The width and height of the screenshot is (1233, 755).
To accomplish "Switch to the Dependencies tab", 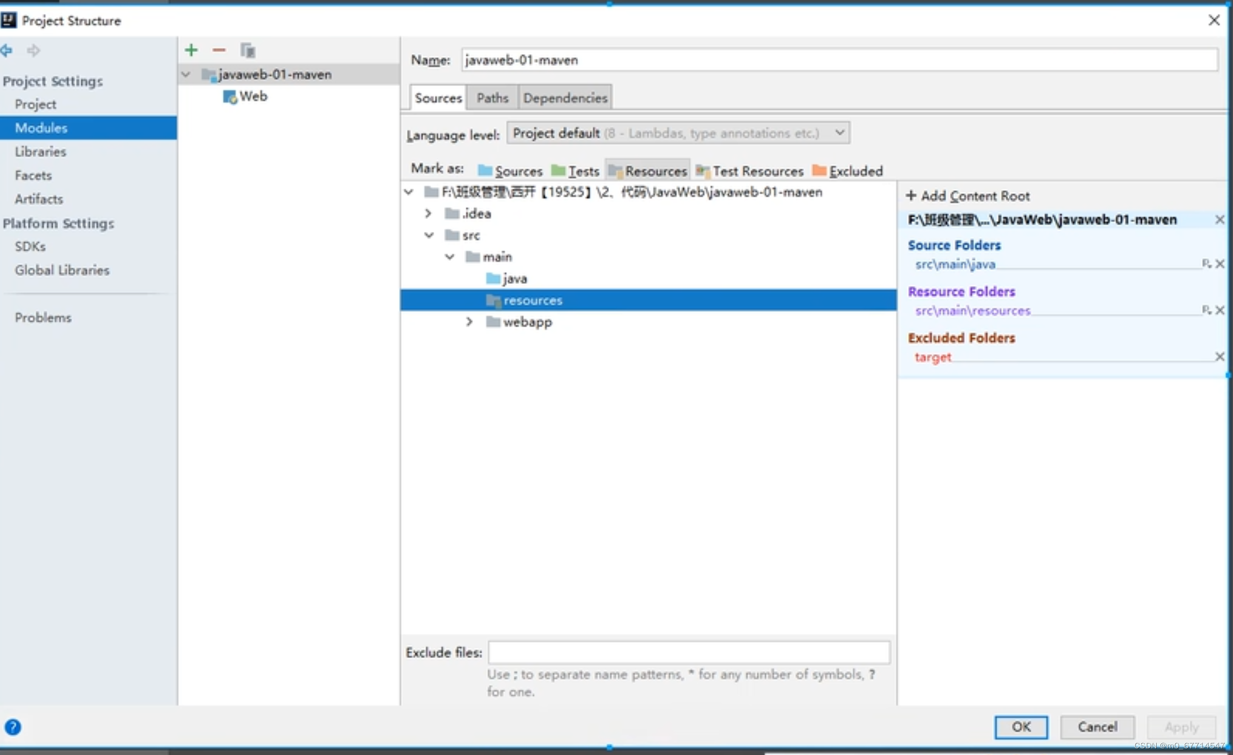I will [565, 98].
